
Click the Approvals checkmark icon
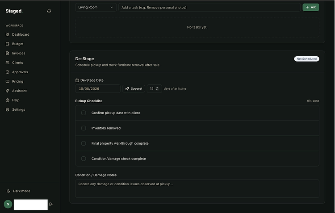(8, 72)
